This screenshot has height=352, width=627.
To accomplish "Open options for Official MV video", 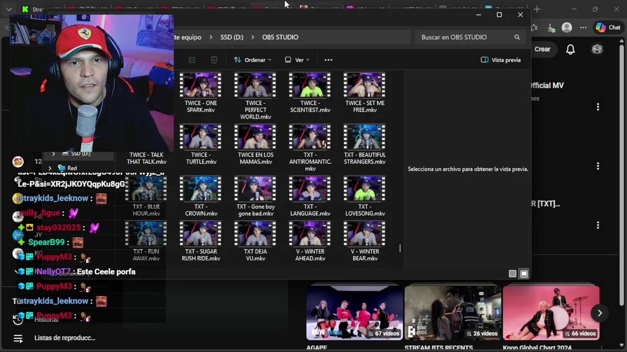I will (598, 107).
